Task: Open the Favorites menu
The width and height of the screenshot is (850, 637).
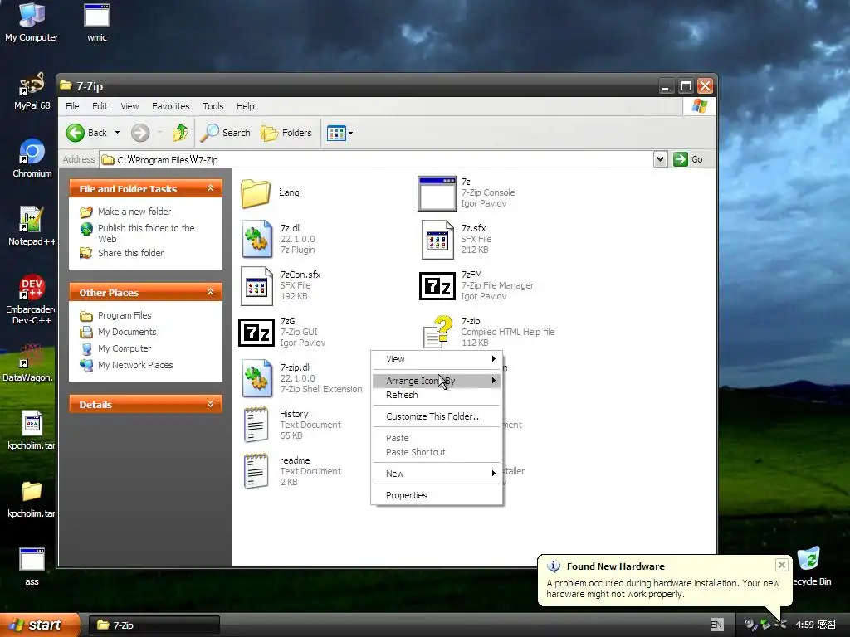Action: click(x=170, y=106)
